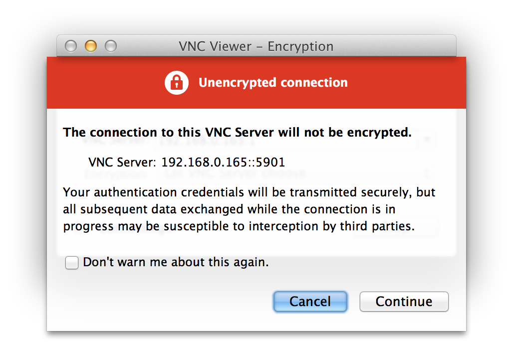Enable the "Don't warn me" checkbox
This screenshot has height=342, width=513.
tap(72, 263)
